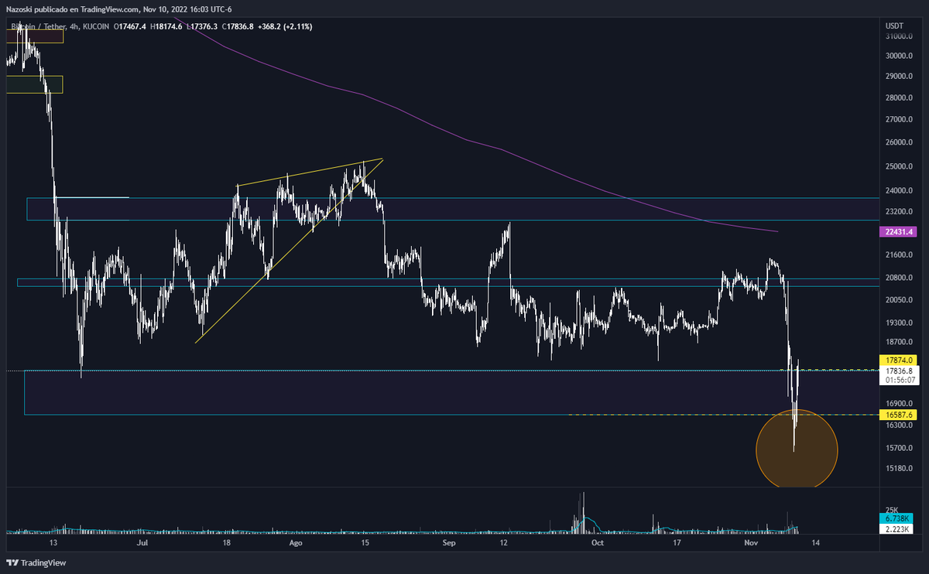
Task: Click the 25K volume axis label
Action: tap(891, 511)
